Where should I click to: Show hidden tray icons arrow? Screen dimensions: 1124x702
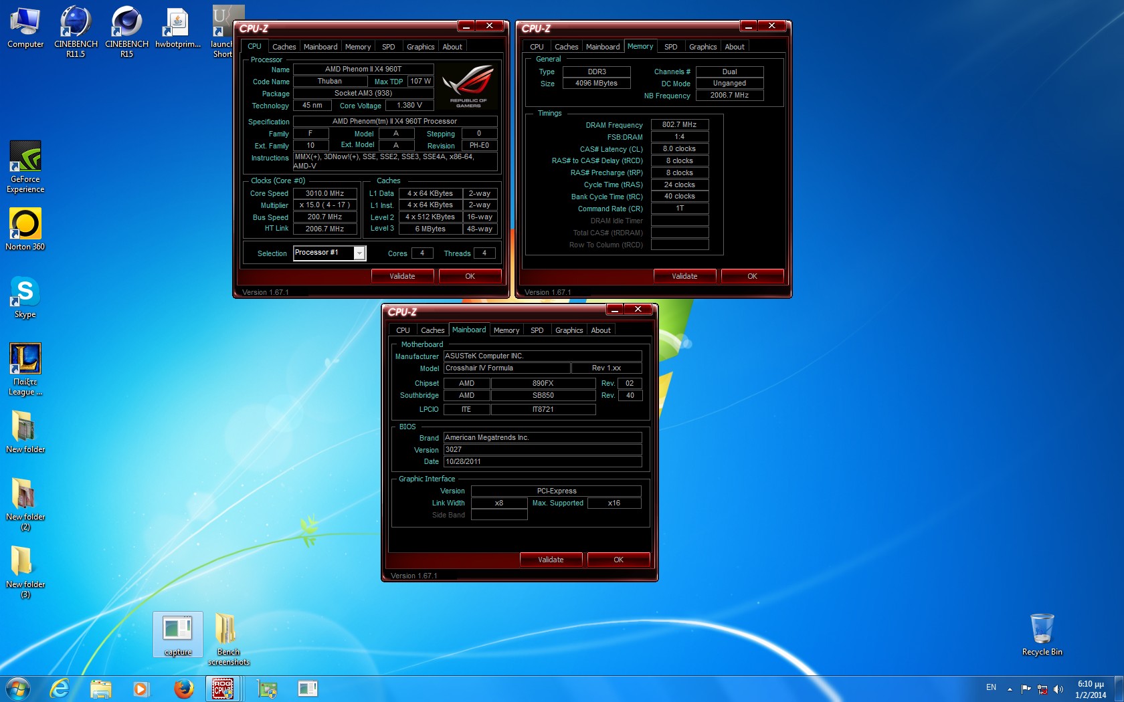1010,689
